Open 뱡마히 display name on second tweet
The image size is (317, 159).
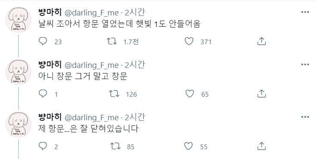50,64
